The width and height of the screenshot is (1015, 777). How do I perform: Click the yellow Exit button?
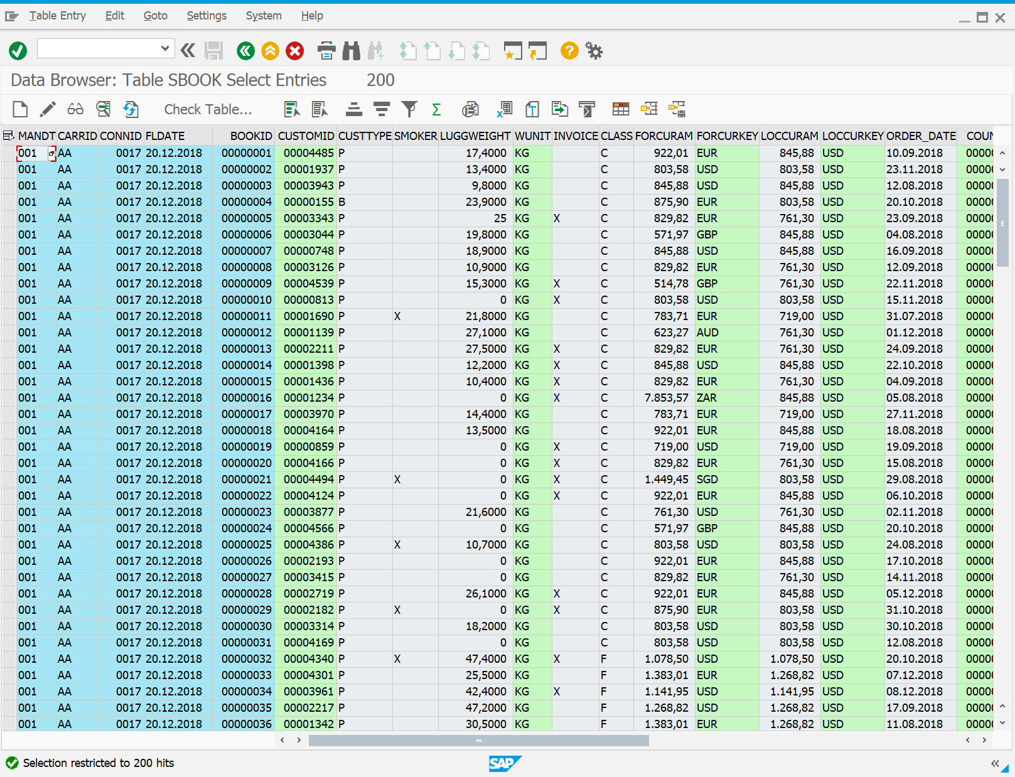pyautogui.click(x=271, y=51)
